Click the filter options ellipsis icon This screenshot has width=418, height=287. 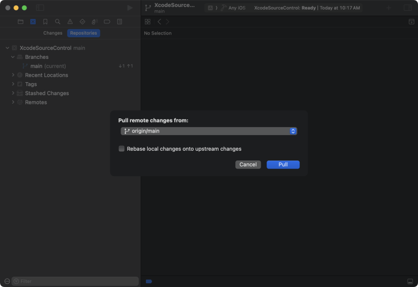(7, 281)
